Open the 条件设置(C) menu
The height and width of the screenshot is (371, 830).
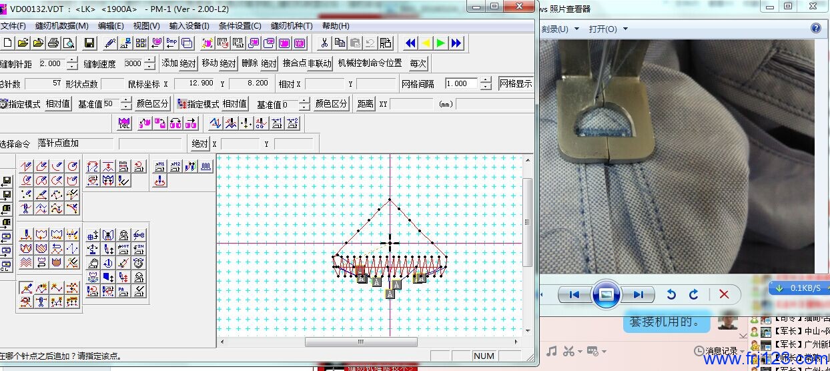240,26
